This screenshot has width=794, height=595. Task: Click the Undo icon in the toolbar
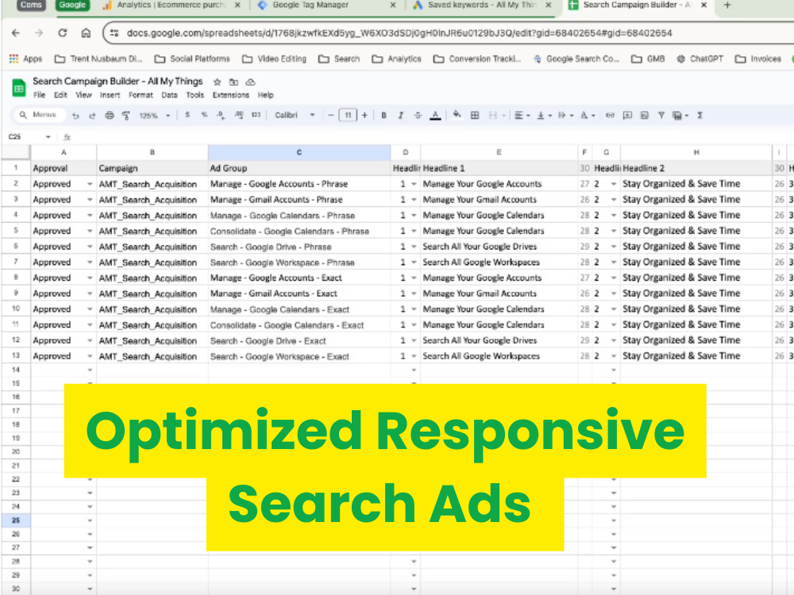coord(75,115)
